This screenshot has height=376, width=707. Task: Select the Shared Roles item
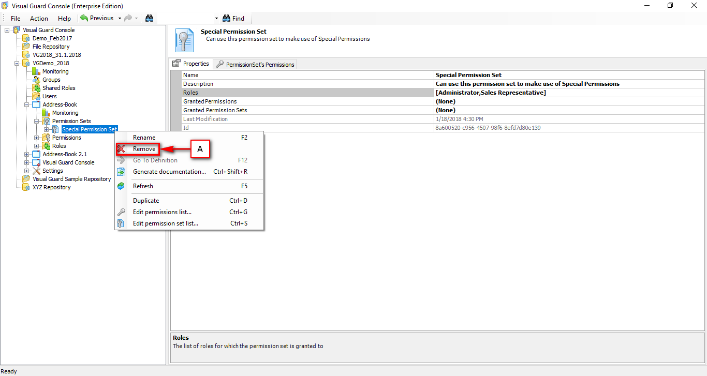tap(58, 88)
